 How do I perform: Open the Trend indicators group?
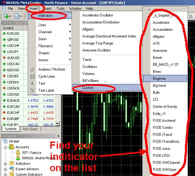coord(87,60)
